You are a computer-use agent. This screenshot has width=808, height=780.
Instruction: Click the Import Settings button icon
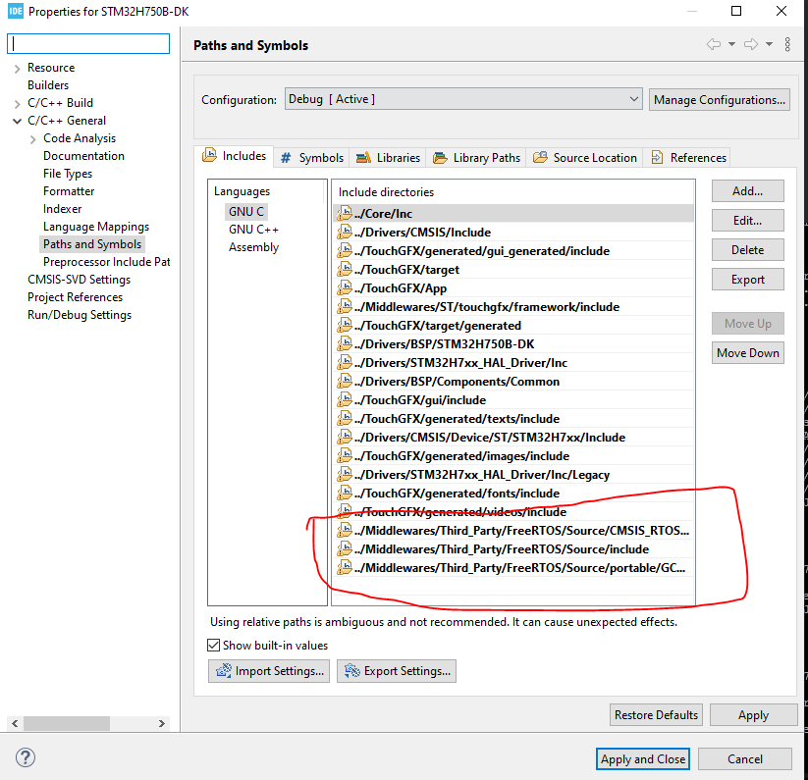tap(223, 671)
